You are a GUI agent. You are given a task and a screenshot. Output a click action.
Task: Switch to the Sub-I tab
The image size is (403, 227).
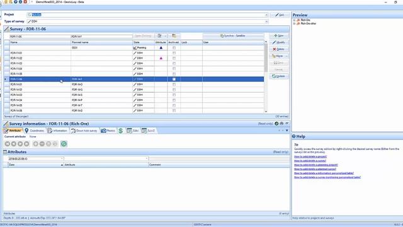[x=133, y=131]
